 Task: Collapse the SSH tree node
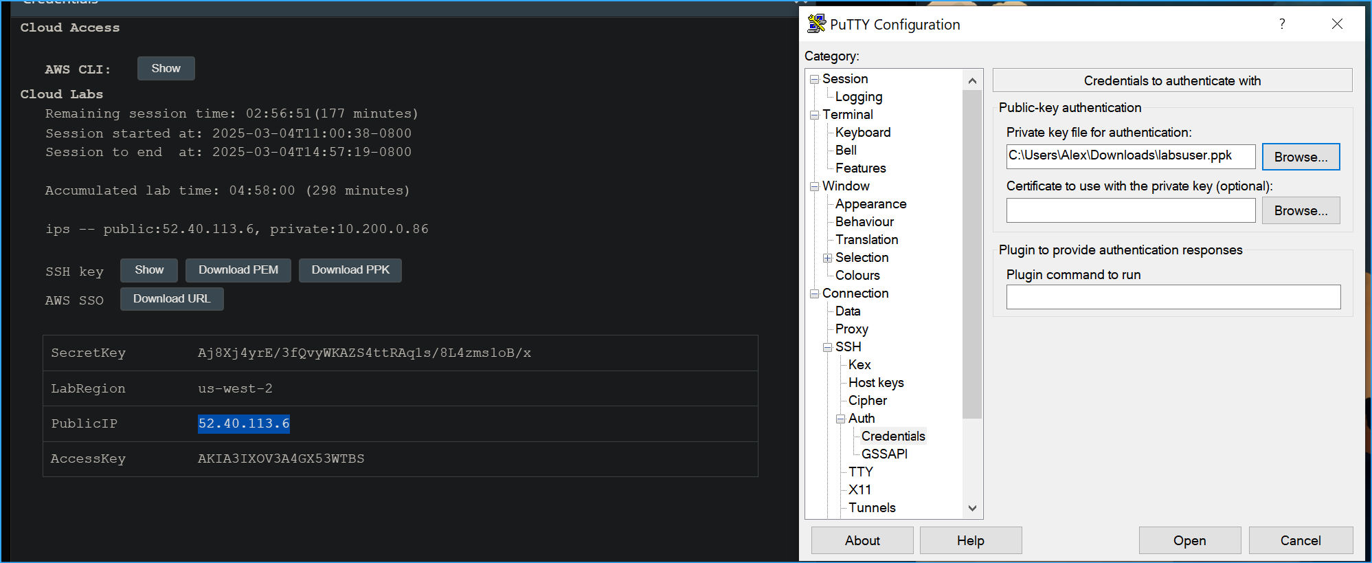coord(828,347)
